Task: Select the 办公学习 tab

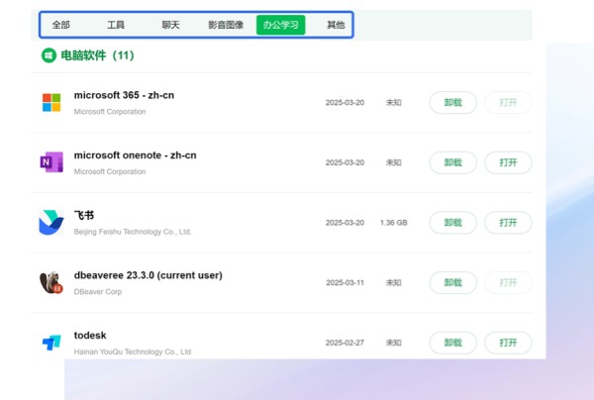Action: tap(281, 25)
